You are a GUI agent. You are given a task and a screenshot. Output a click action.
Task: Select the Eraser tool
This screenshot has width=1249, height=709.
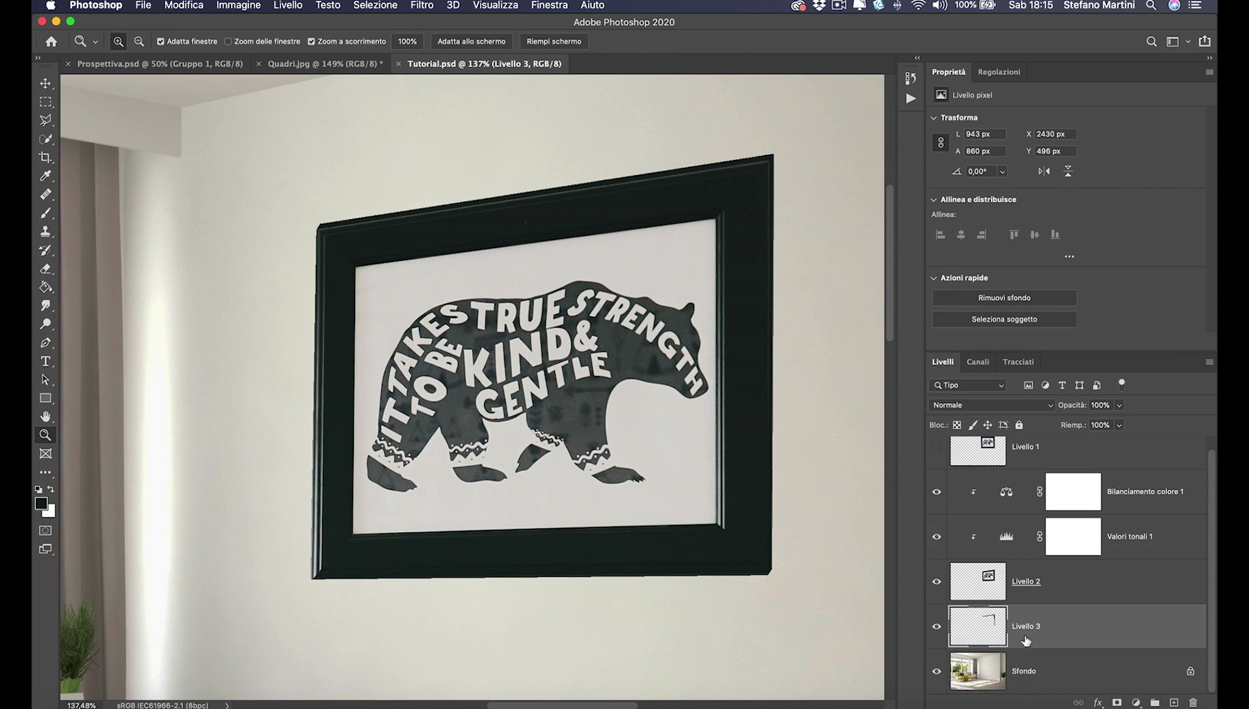46,269
